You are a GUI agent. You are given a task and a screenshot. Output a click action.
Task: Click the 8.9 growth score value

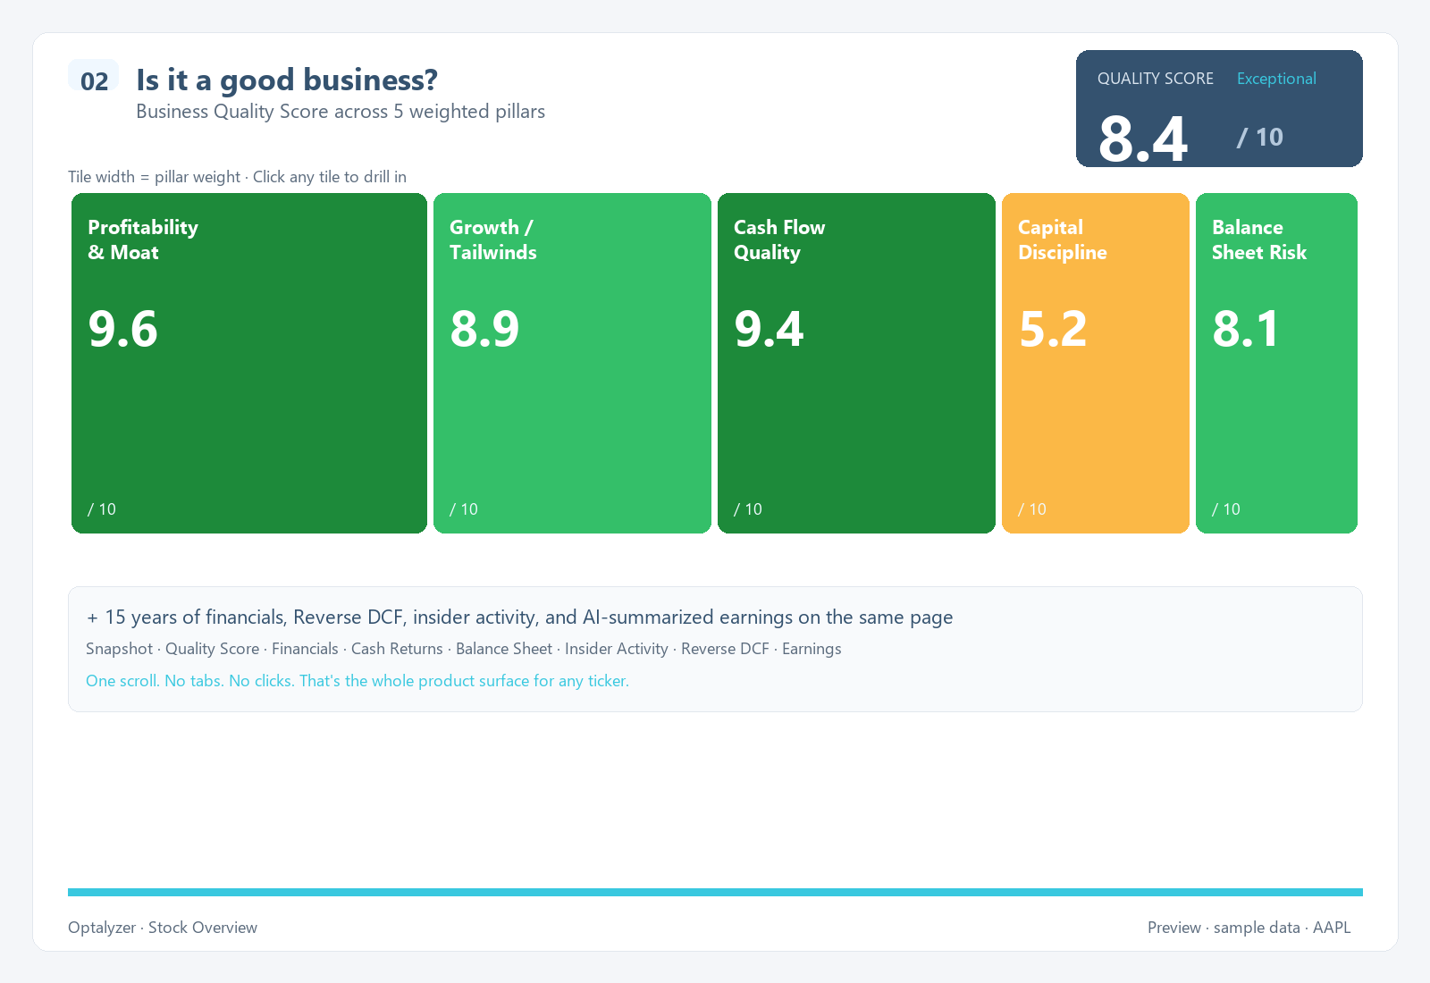tap(484, 329)
